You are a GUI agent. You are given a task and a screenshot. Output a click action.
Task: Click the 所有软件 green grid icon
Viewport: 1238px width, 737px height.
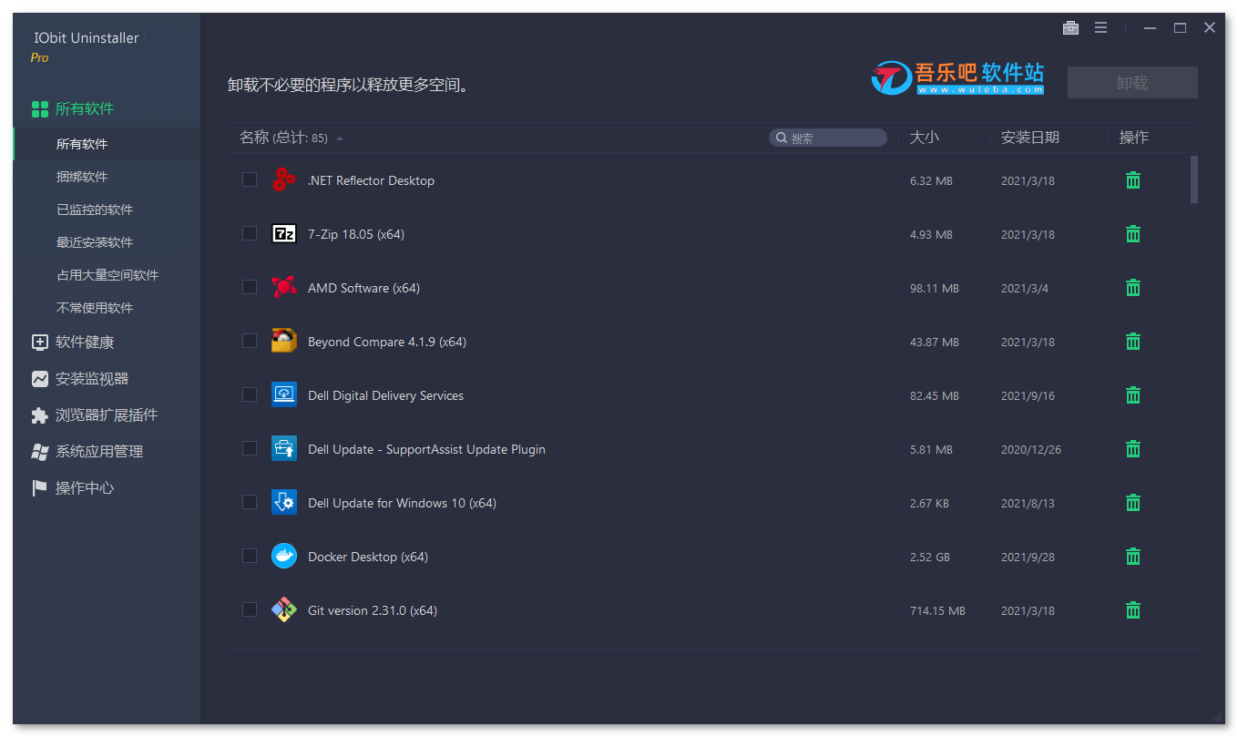click(x=40, y=109)
